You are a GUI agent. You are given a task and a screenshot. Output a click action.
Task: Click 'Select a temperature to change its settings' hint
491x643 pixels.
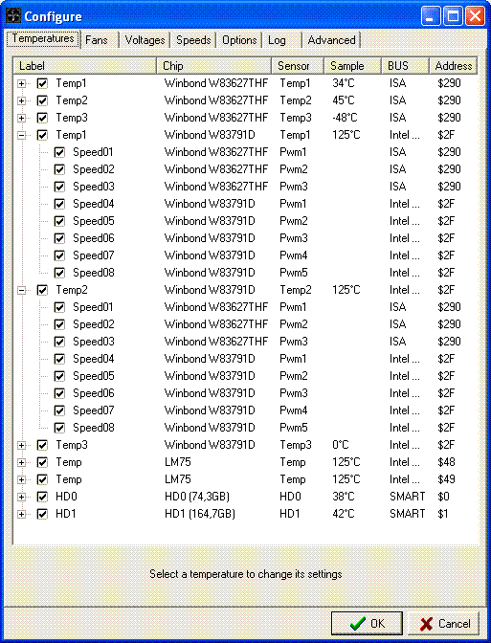tap(246, 574)
